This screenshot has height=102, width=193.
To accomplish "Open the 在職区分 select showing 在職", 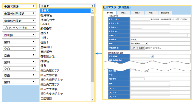I will (134, 39).
